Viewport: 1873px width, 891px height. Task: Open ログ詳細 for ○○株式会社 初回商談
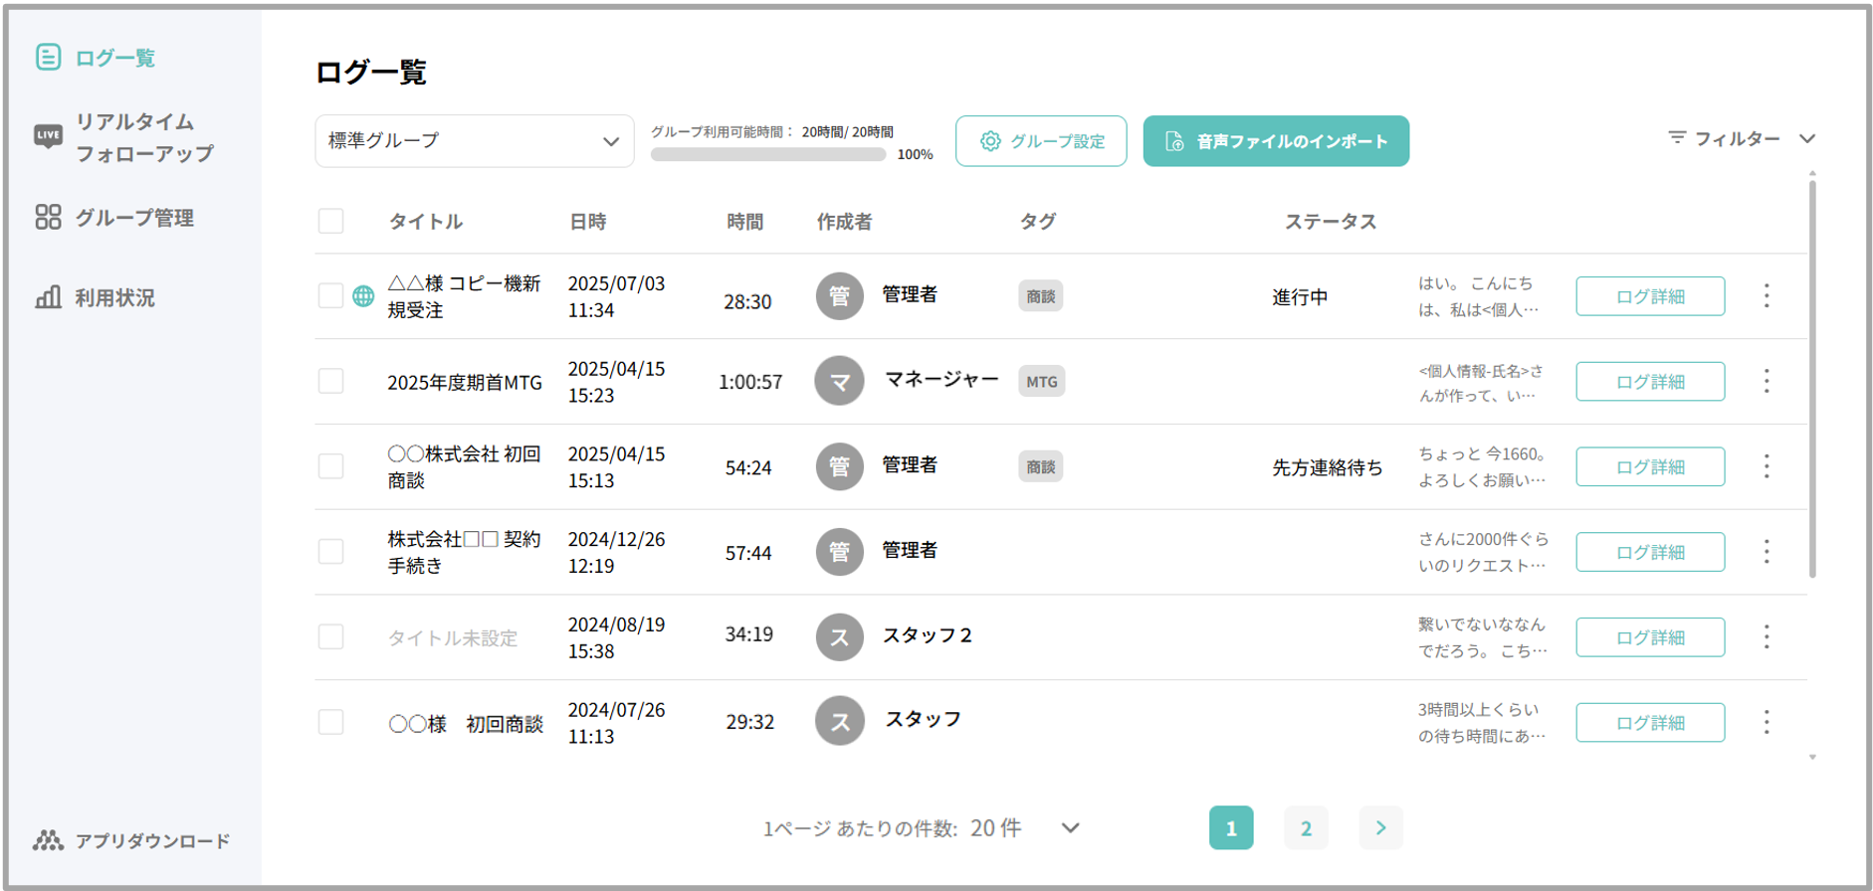pos(1649,466)
